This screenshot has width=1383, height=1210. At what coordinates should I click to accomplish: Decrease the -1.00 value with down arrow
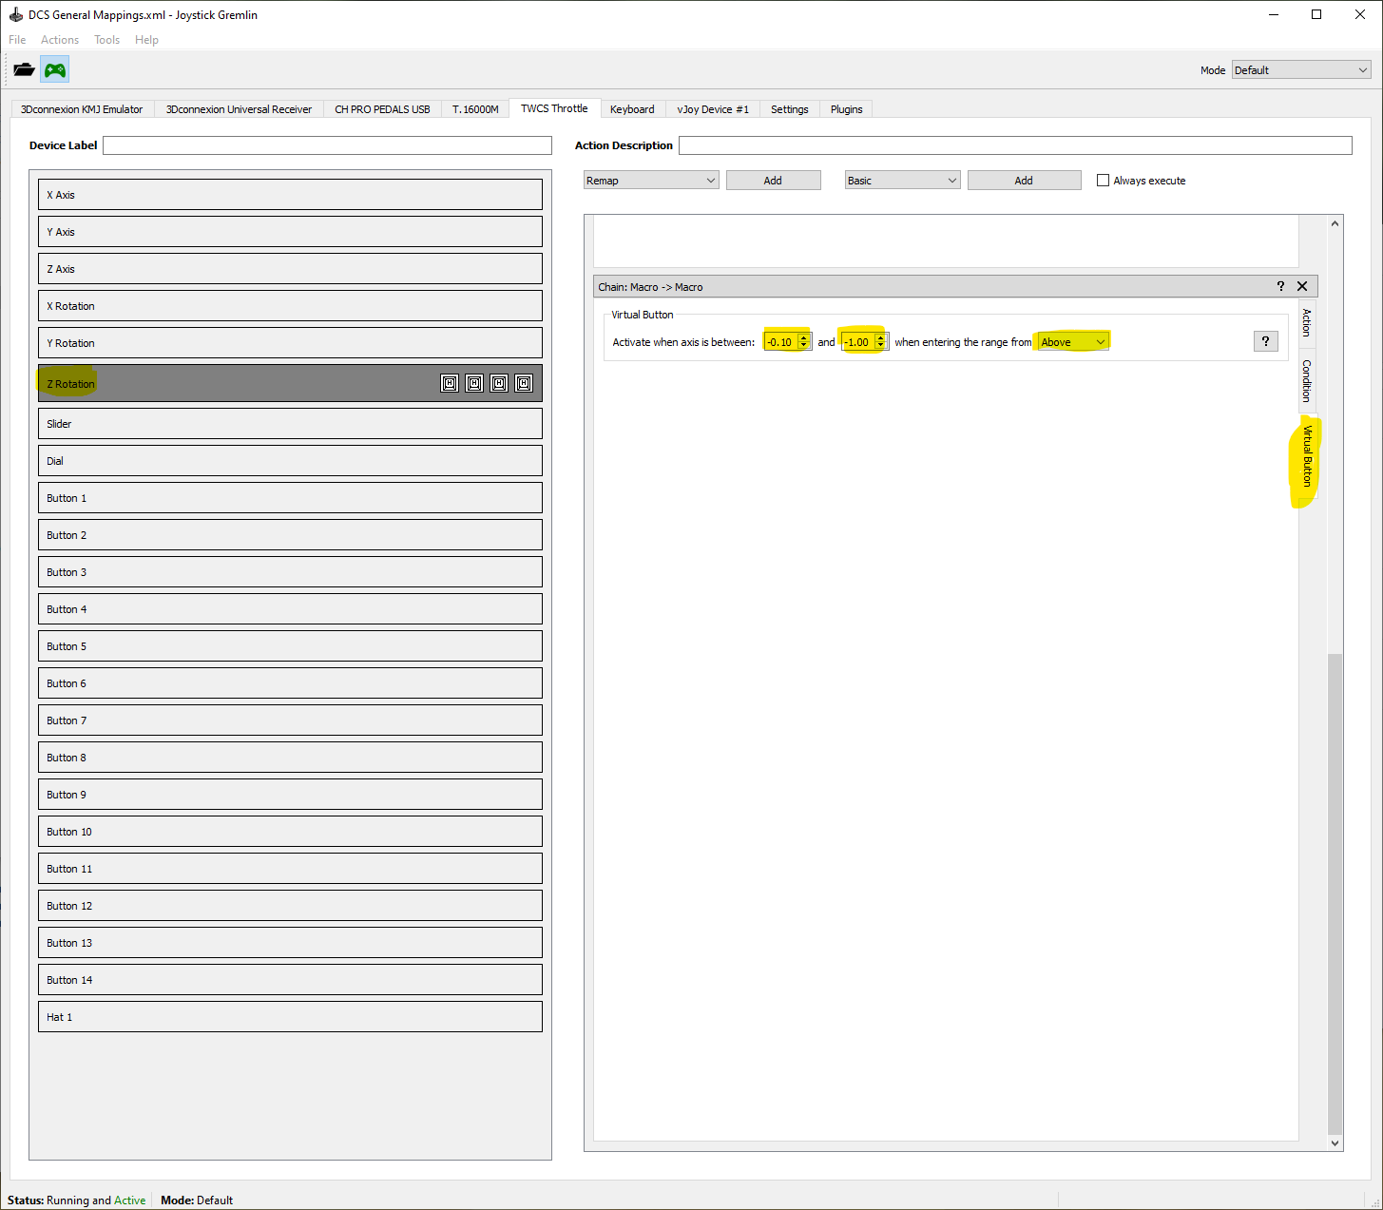pyautogui.click(x=881, y=347)
